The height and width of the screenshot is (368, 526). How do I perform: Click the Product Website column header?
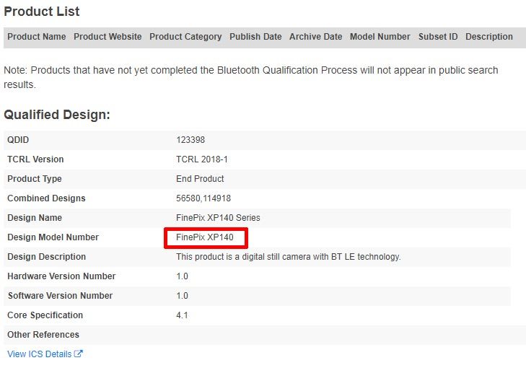pyautogui.click(x=108, y=37)
